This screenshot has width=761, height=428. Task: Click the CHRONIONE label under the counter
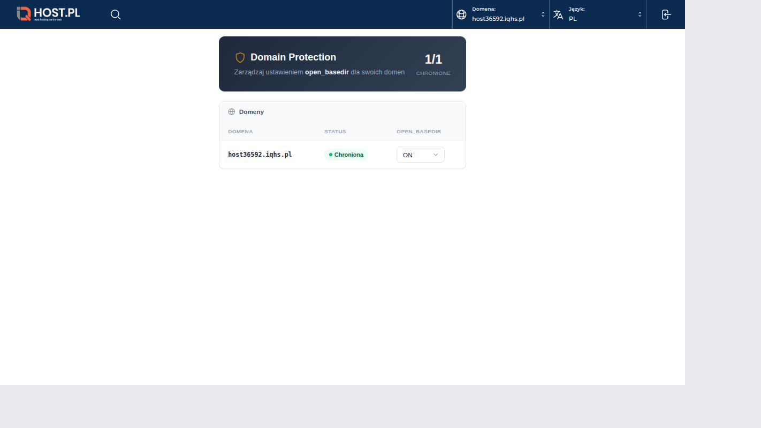pyautogui.click(x=433, y=73)
